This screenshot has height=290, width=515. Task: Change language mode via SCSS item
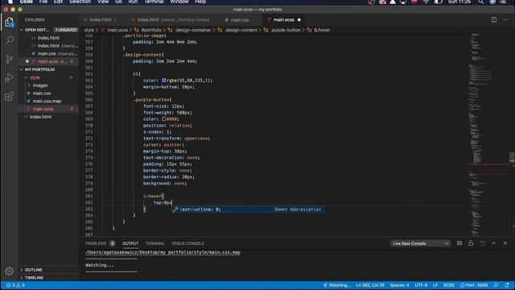pyautogui.click(x=449, y=285)
